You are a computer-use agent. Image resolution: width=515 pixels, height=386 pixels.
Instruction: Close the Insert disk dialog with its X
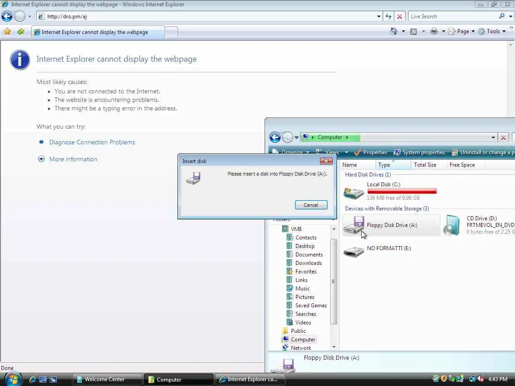[x=326, y=161]
